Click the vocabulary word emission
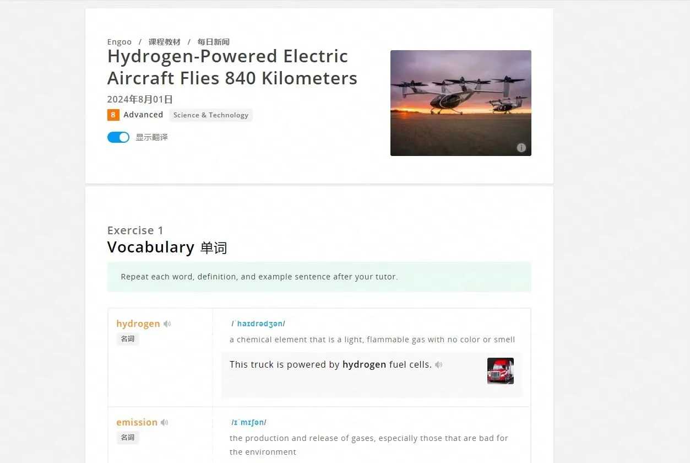This screenshot has height=463, width=690. (x=137, y=422)
